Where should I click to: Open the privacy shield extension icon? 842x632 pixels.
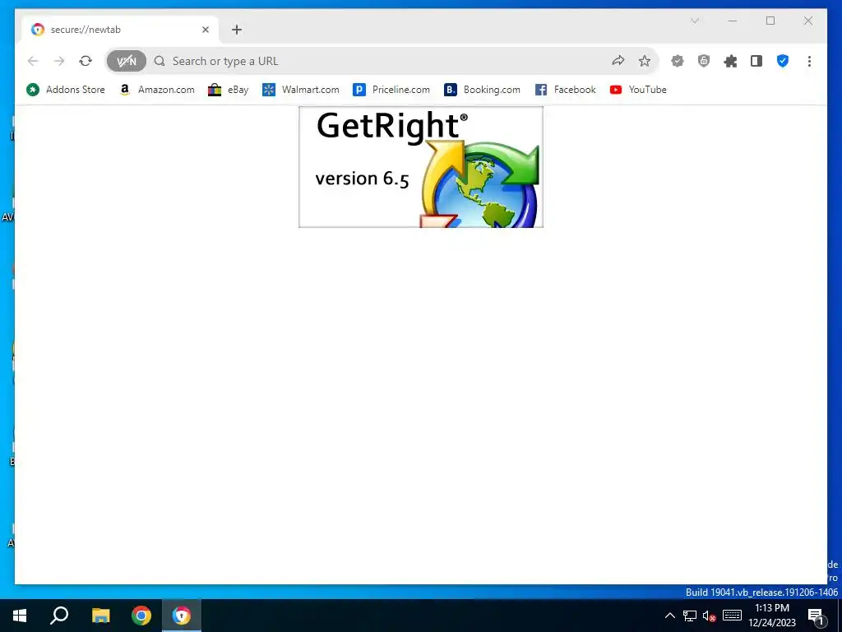(704, 61)
